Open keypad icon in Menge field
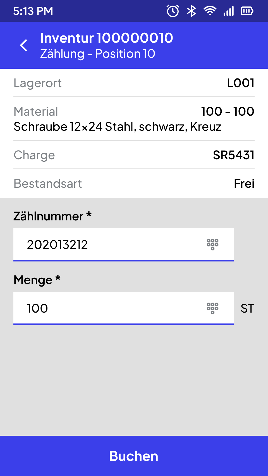Screen dimensions: 268x476 coord(213,308)
